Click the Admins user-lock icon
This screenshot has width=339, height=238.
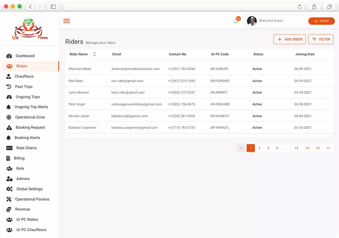(9, 179)
